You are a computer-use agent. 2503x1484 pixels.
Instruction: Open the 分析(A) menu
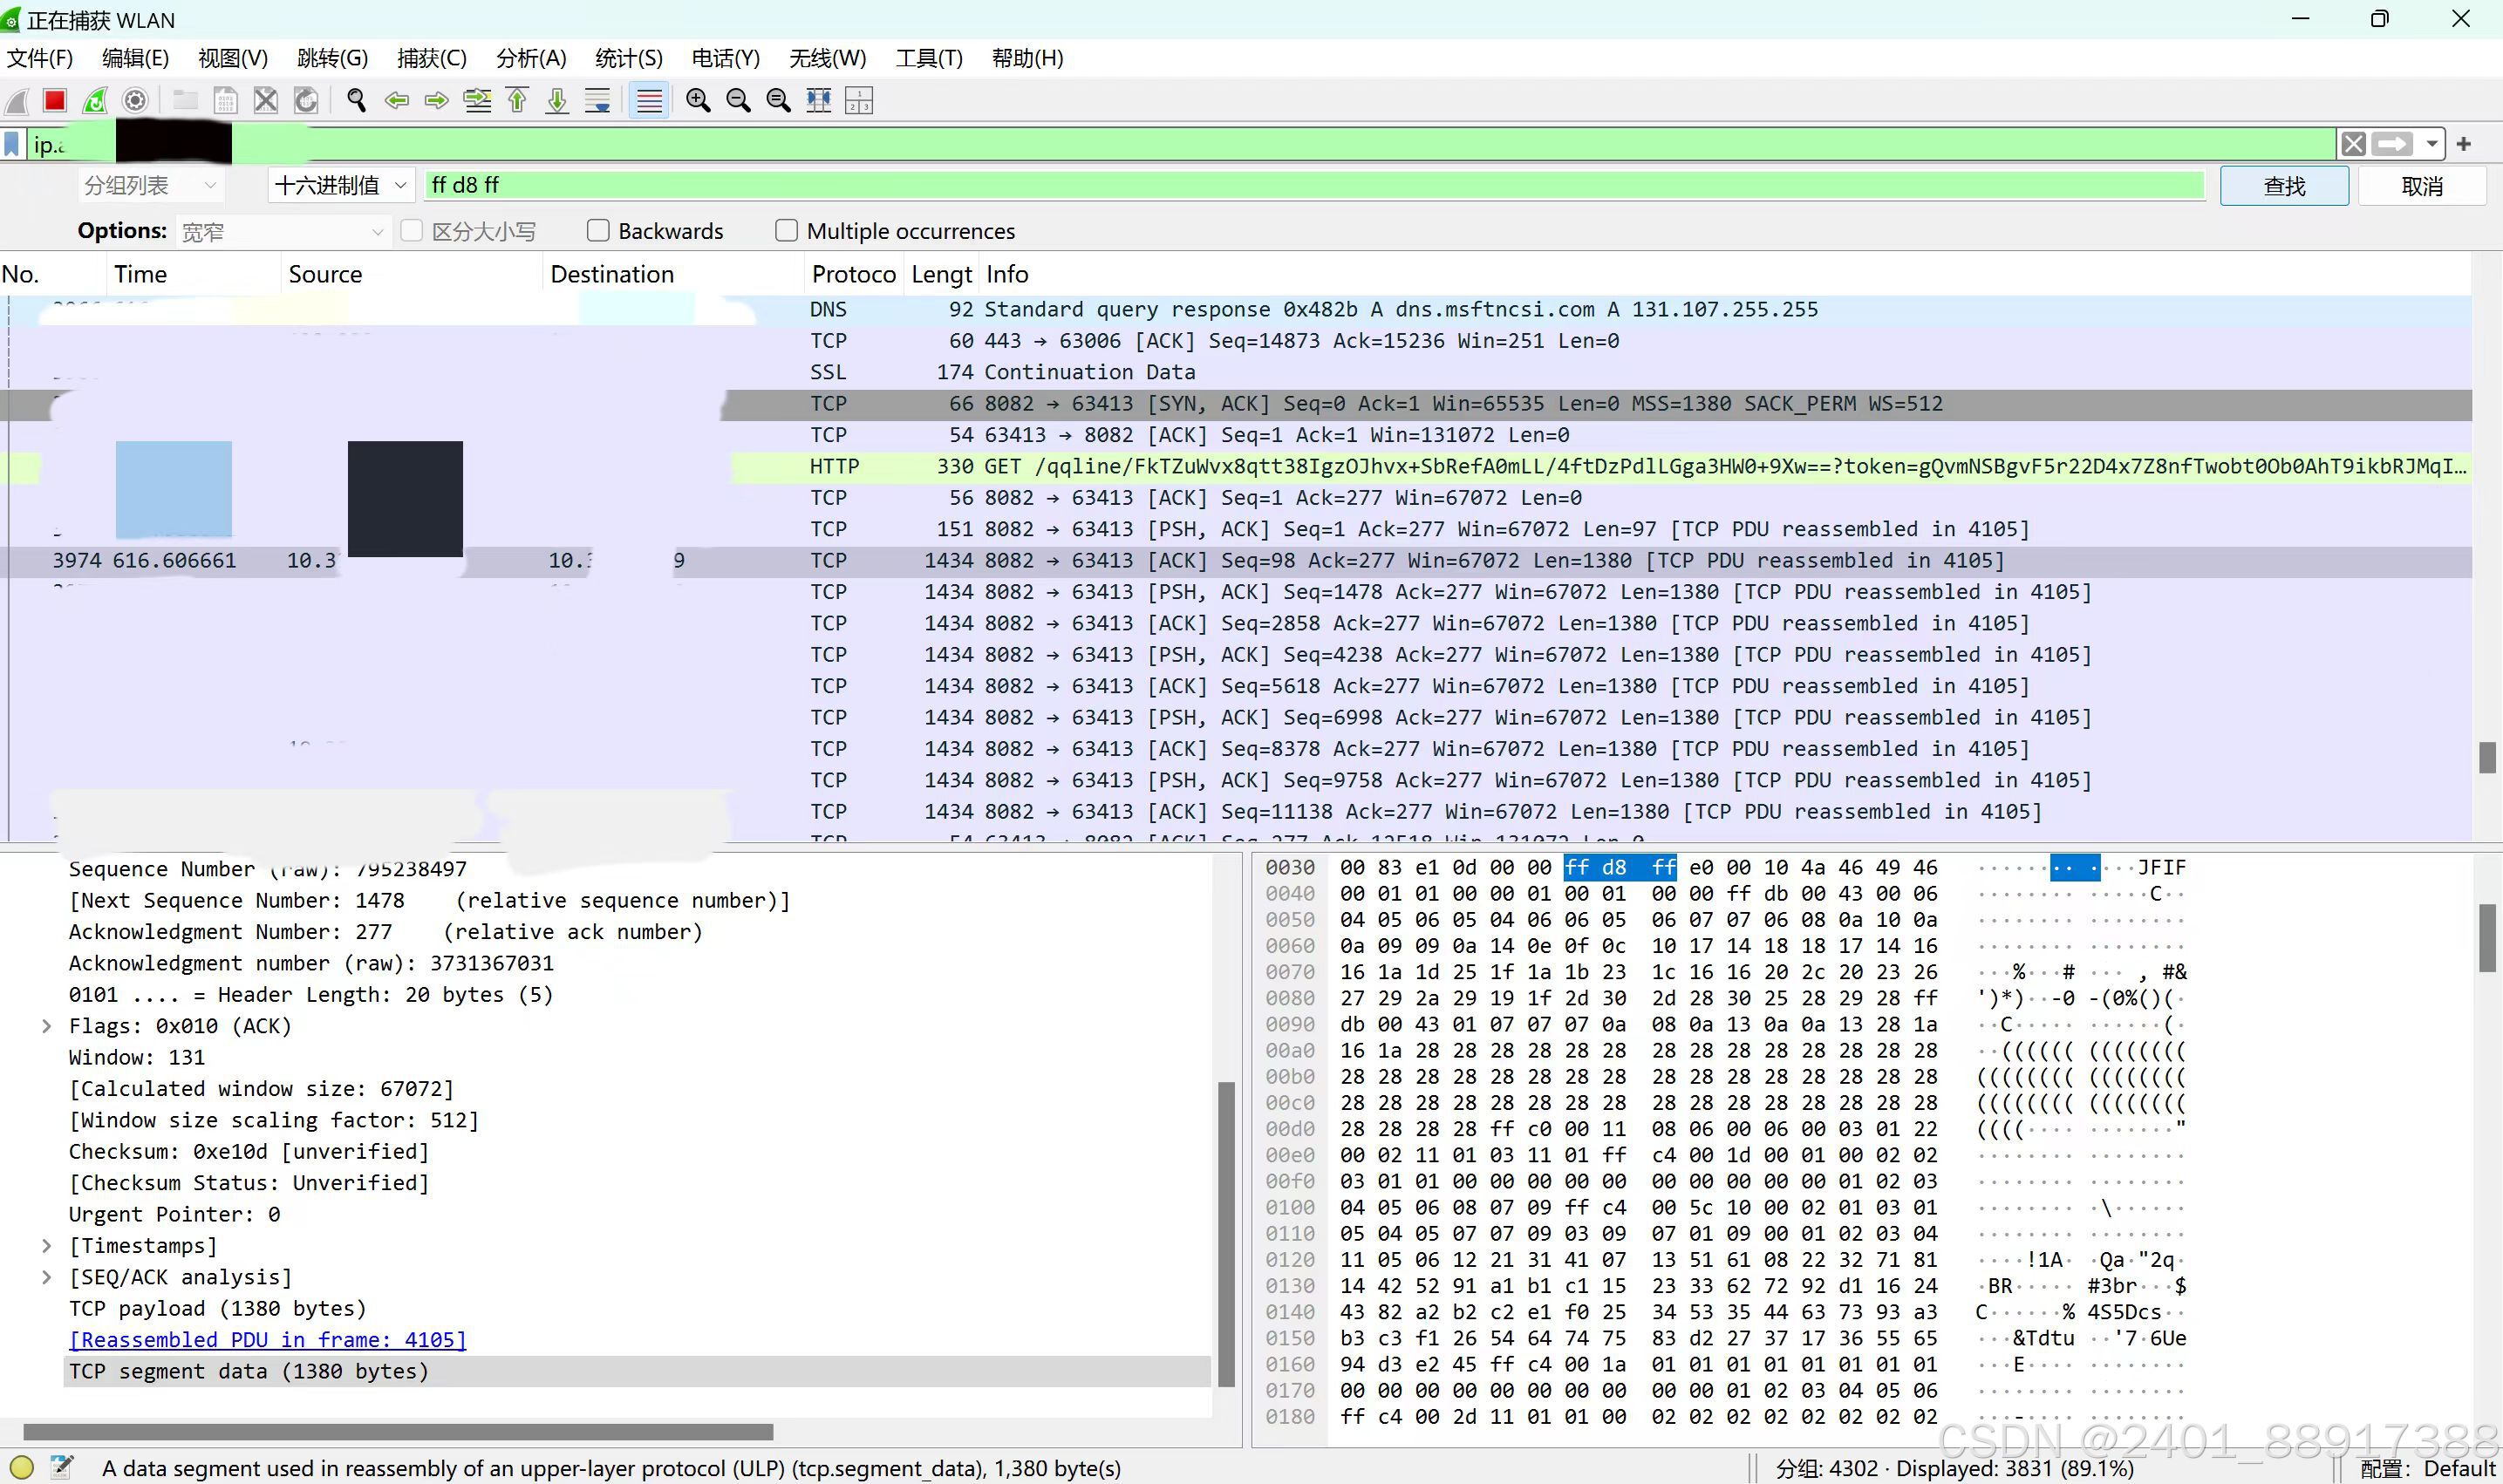pyautogui.click(x=531, y=58)
